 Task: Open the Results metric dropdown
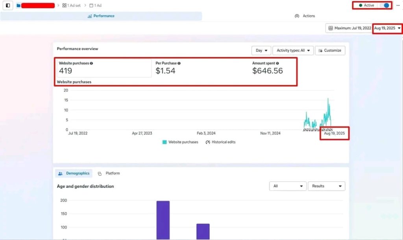326,186
